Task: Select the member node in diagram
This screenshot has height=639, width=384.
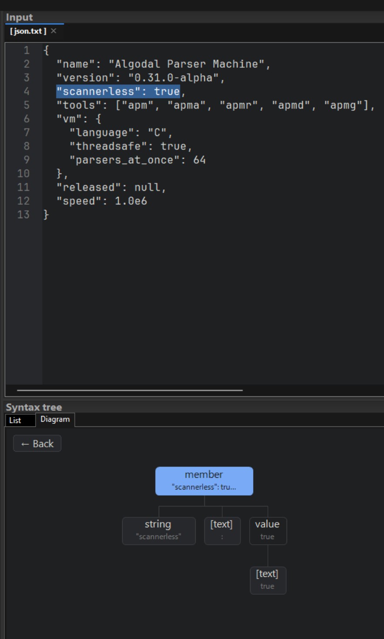Action: 204,481
